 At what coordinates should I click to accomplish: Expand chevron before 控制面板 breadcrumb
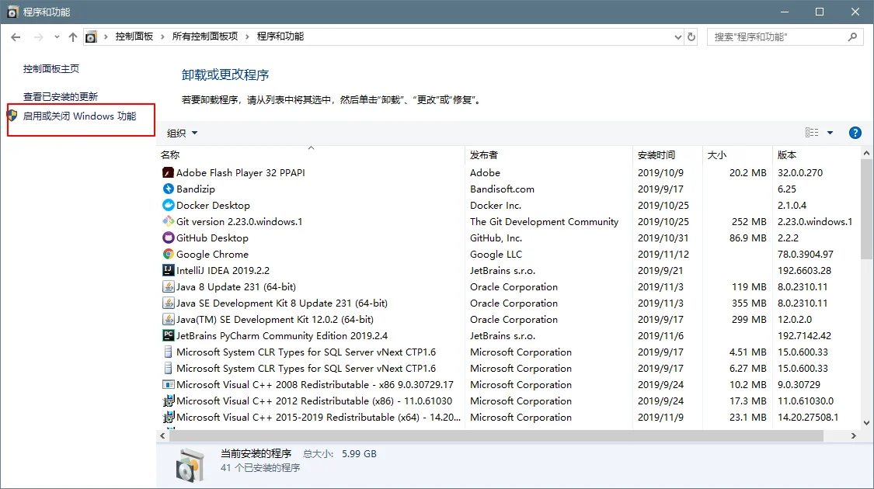106,36
